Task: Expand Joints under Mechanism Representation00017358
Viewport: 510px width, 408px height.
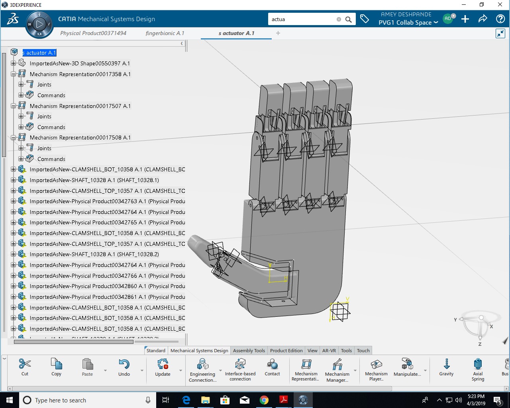Action: pyautogui.click(x=21, y=84)
